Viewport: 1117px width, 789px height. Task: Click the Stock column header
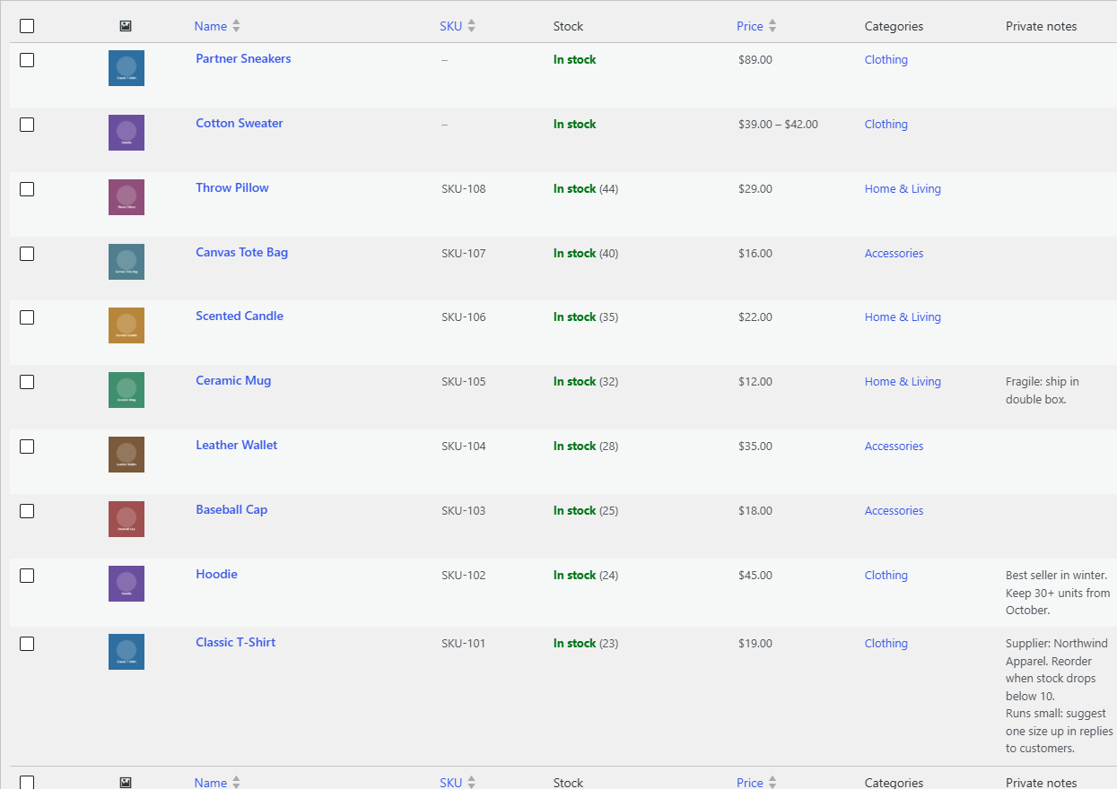569,26
